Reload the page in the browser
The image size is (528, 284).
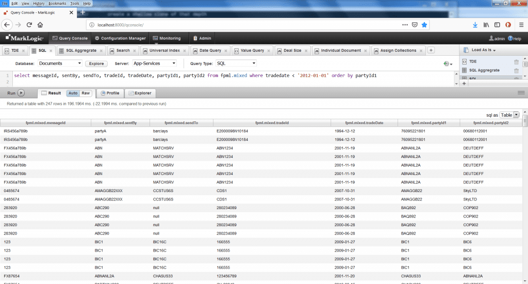pyautogui.click(x=29, y=24)
